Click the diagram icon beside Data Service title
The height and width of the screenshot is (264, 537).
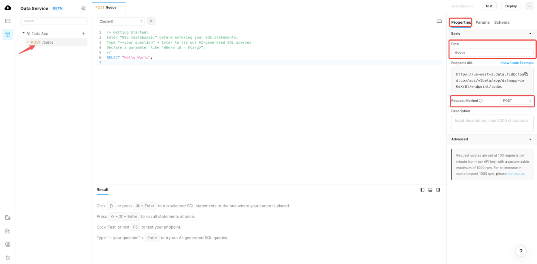[83, 8]
